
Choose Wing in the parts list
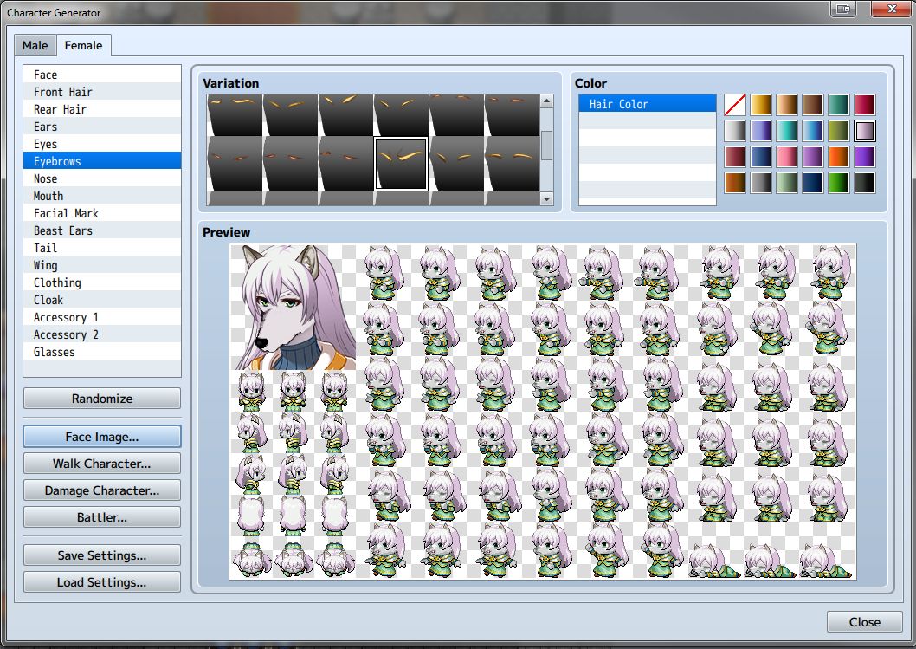coord(102,265)
